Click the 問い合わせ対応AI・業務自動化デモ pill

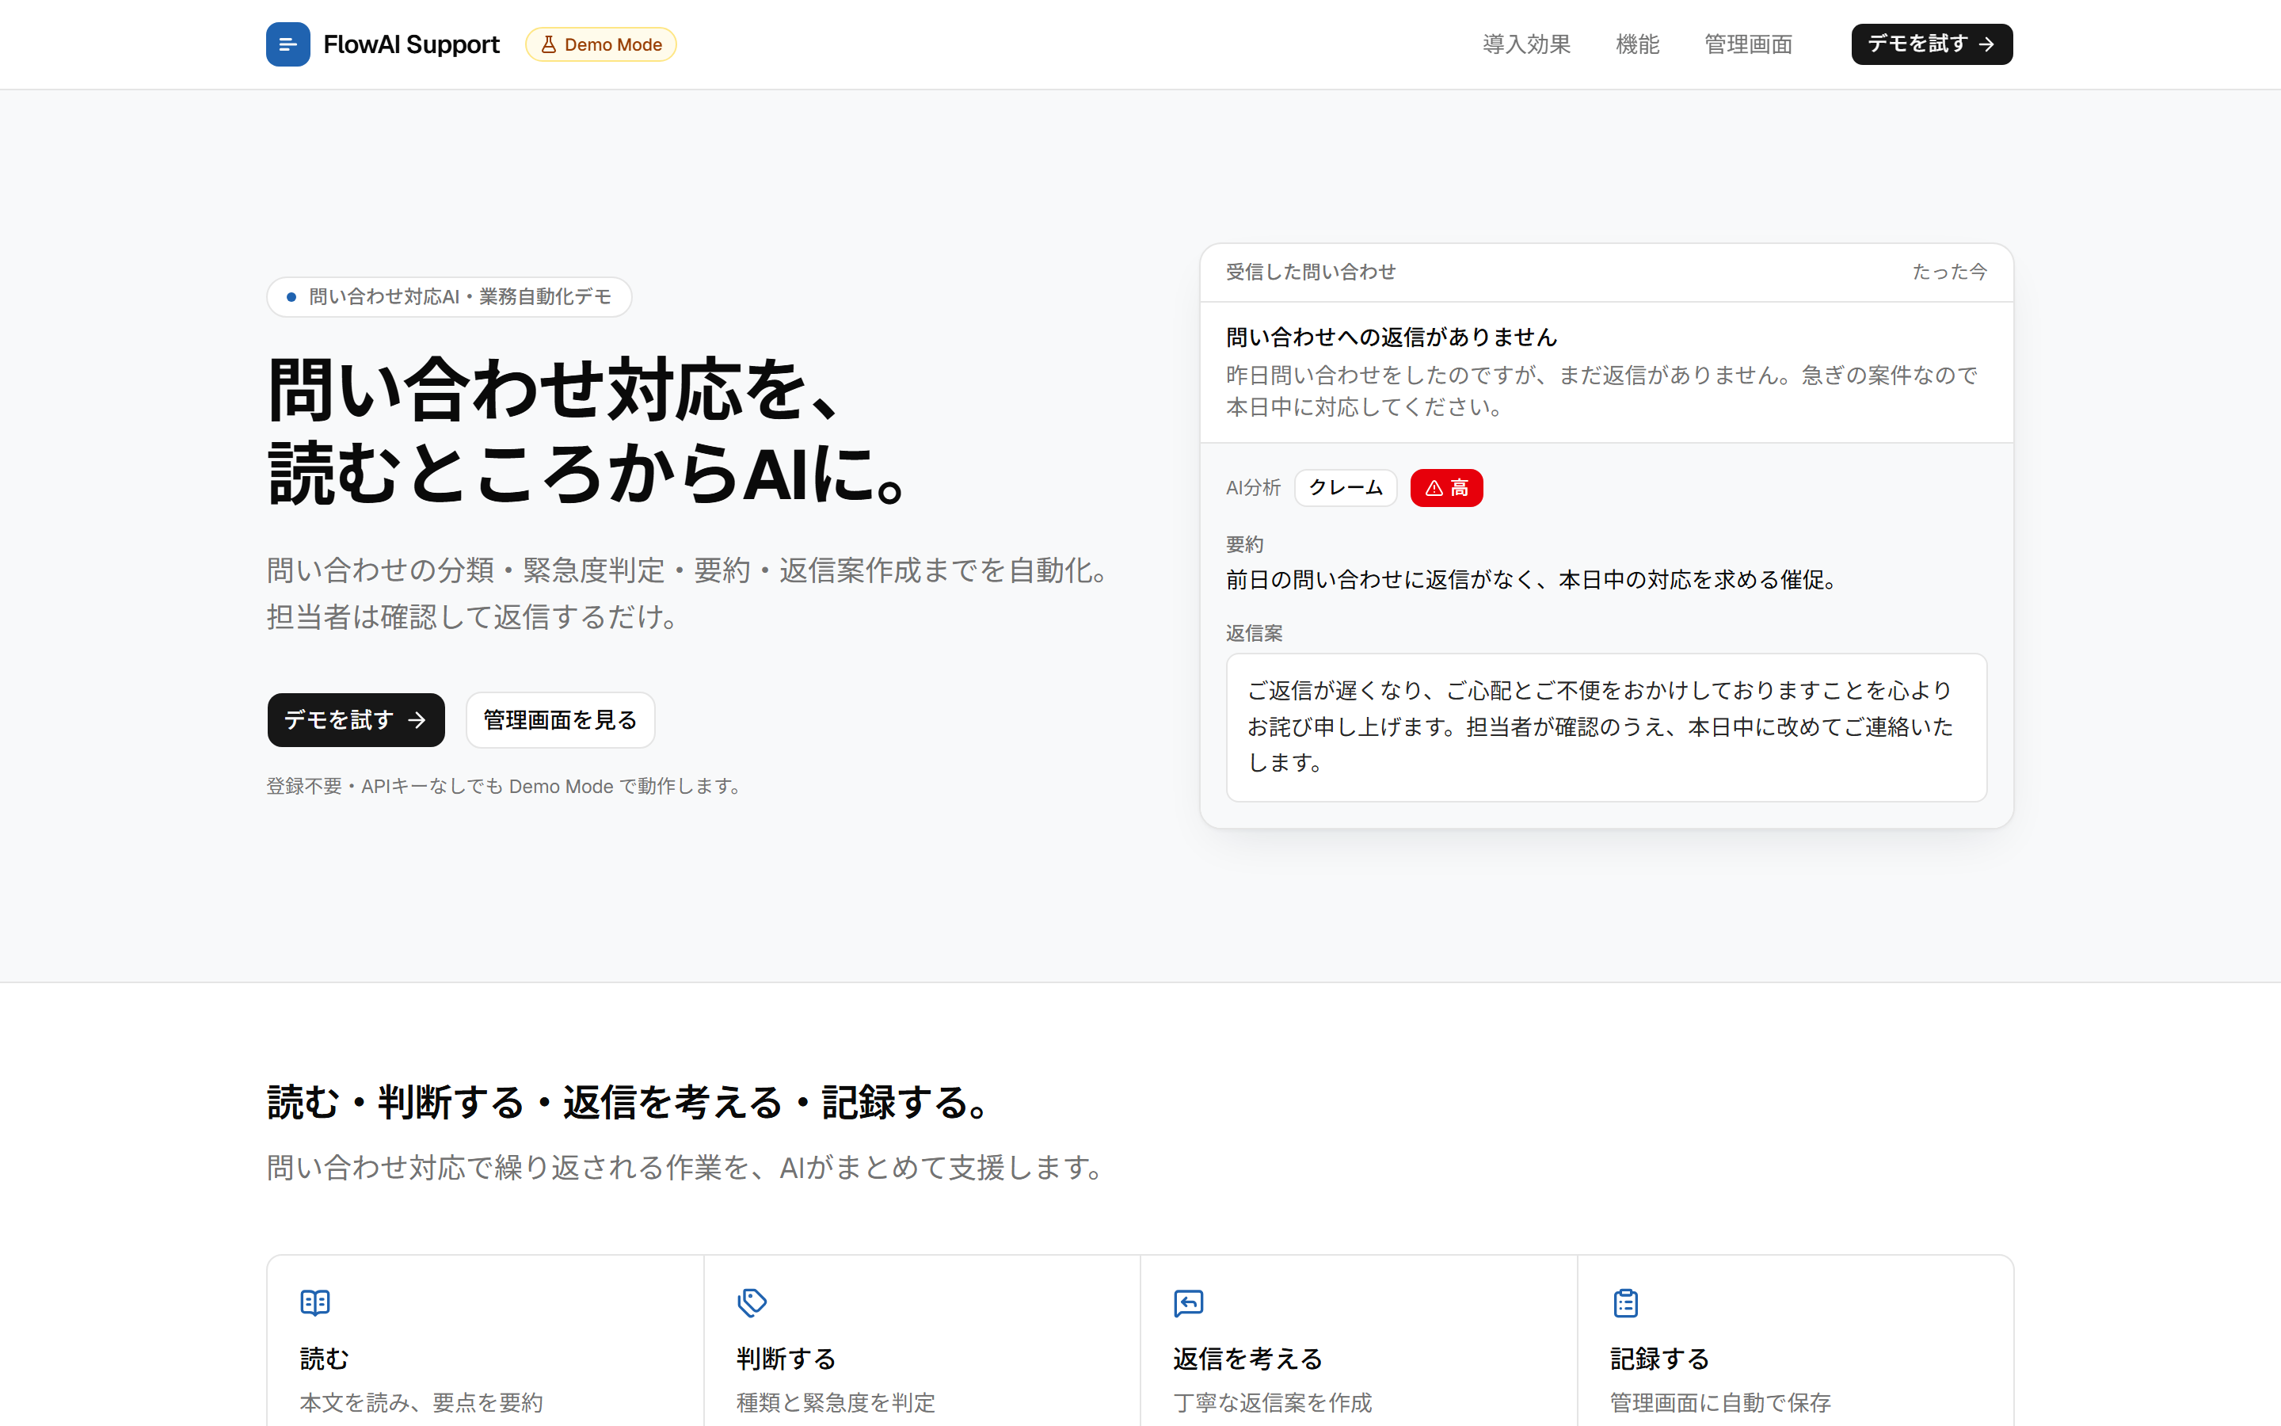pos(448,297)
